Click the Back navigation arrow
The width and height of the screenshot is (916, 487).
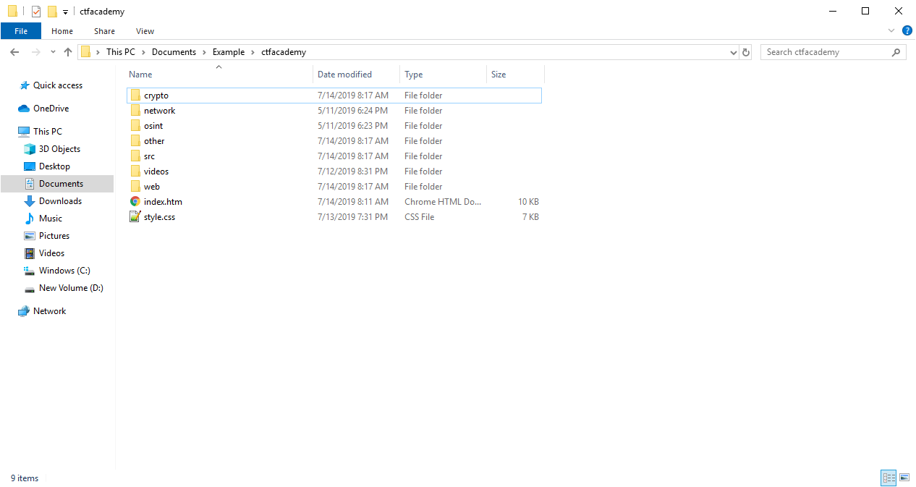(14, 52)
